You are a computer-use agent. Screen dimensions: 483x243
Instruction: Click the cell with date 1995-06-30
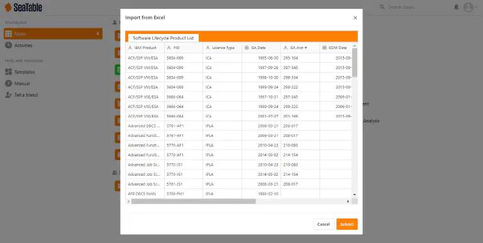(261, 58)
